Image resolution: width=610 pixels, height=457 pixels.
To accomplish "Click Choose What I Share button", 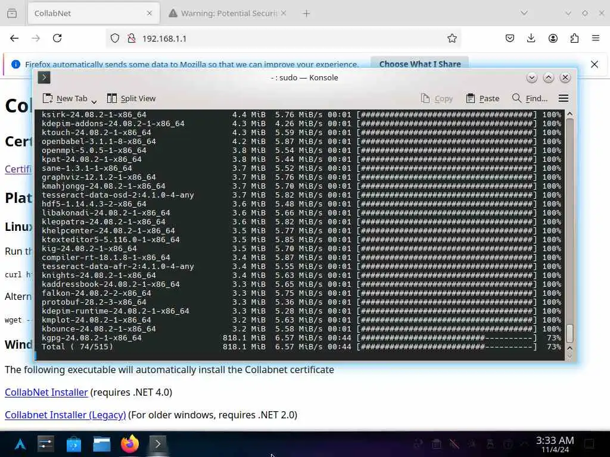I will [x=420, y=64].
